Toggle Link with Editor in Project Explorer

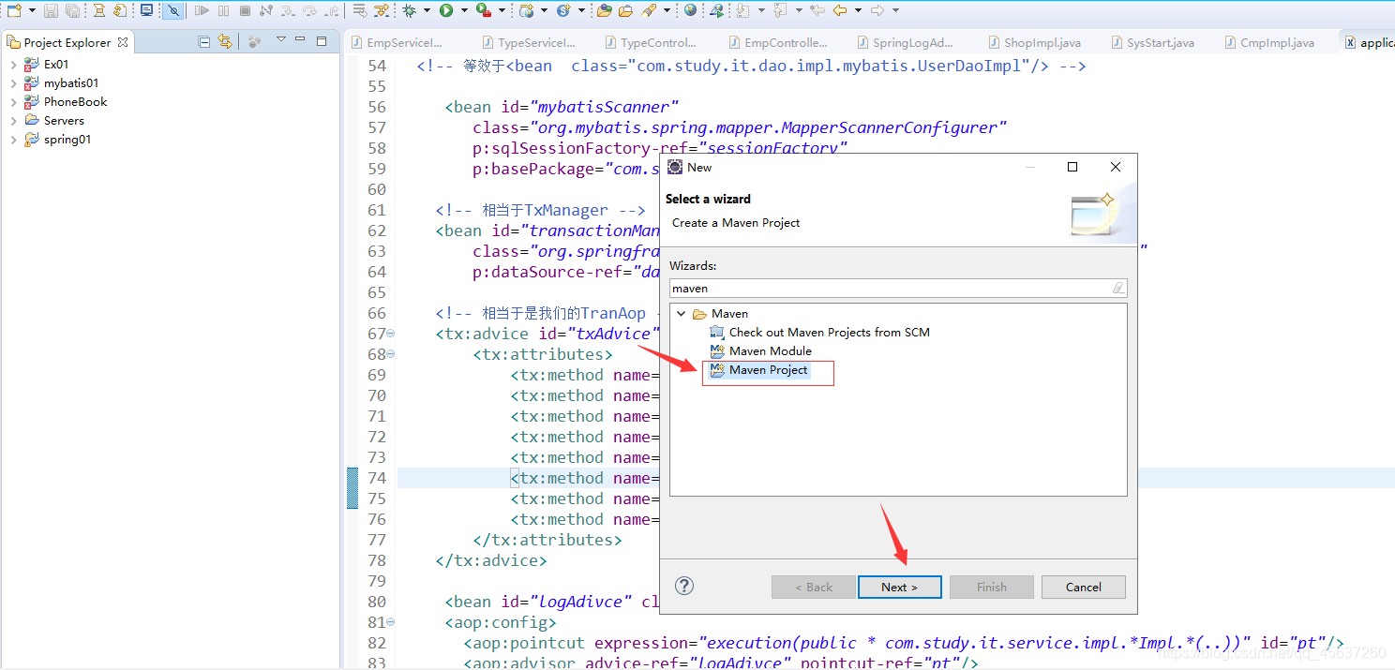point(224,41)
